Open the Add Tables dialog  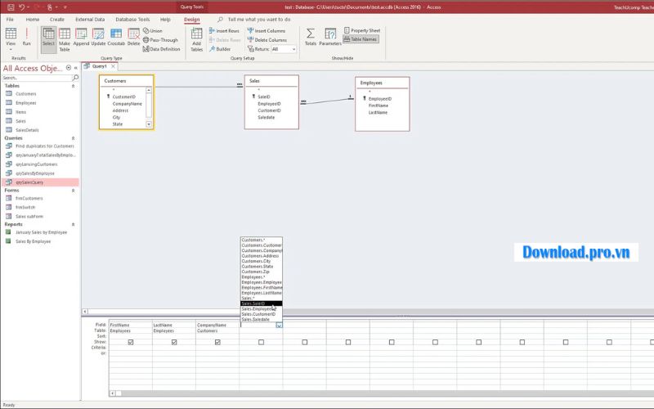point(196,38)
